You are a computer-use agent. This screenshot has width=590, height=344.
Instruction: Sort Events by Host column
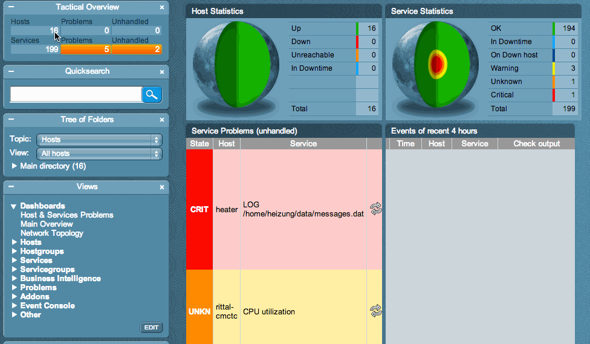pos(436,143)
